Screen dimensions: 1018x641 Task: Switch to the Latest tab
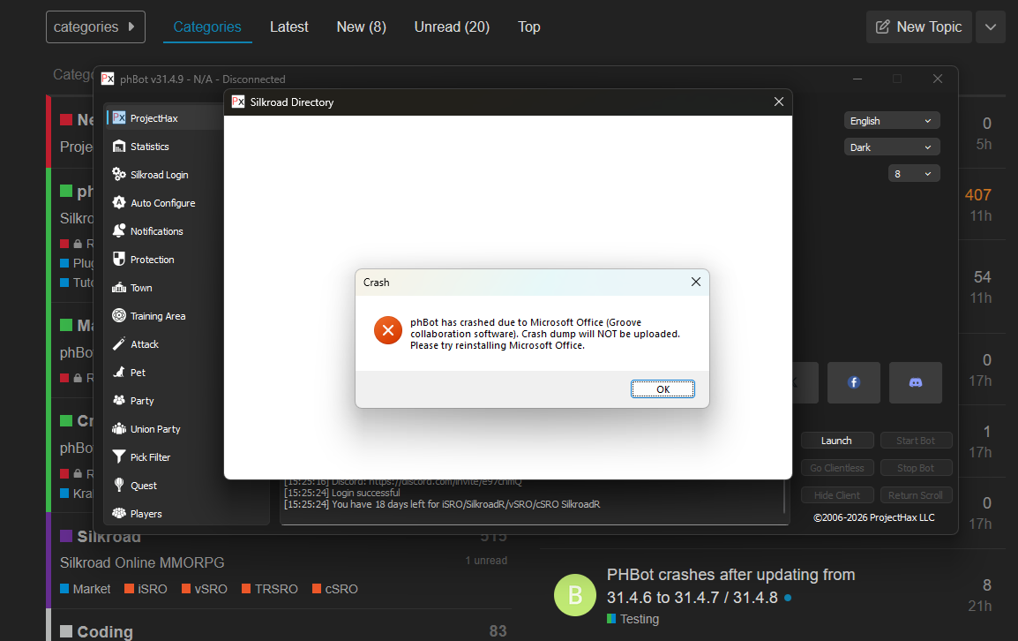coord(288,26)
